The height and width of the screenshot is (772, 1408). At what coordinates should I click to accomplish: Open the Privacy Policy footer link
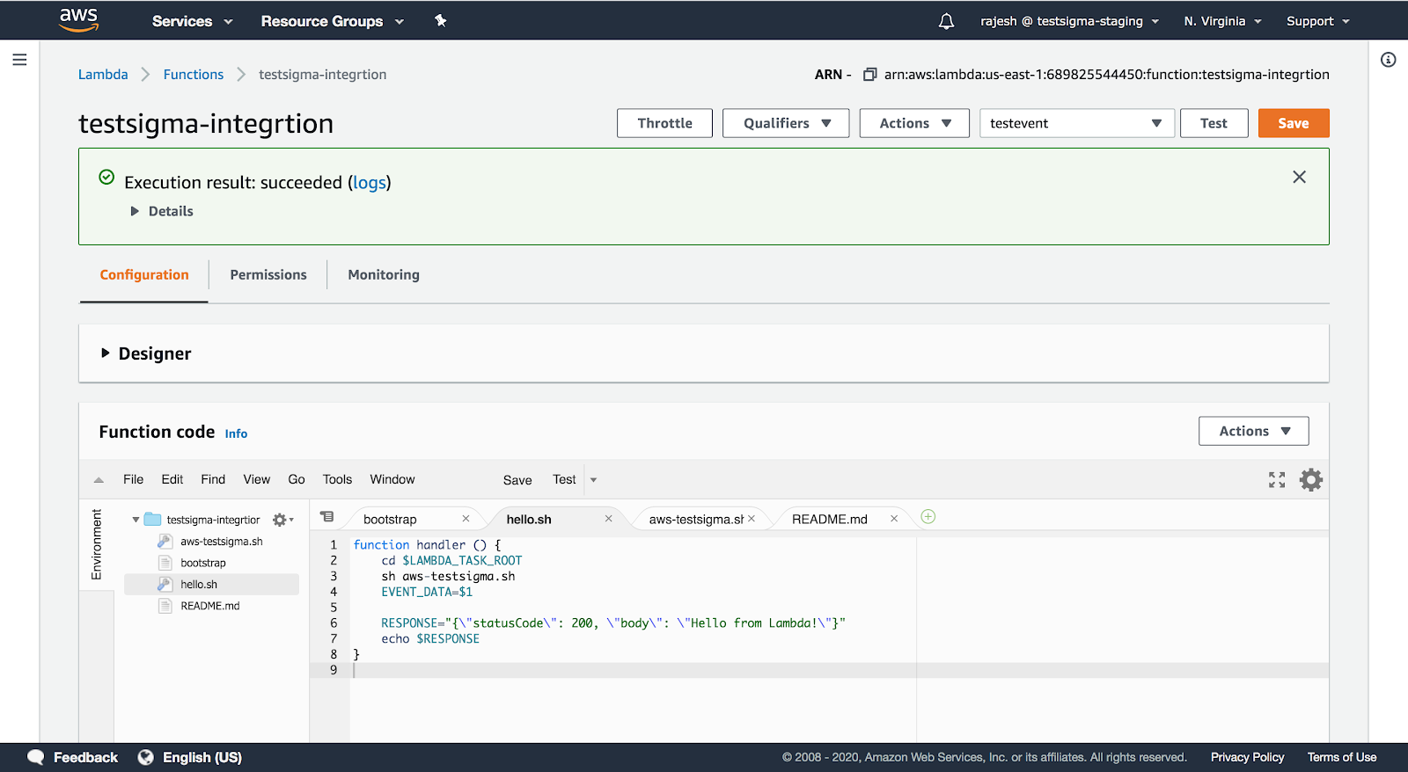click(x=1247, y=757)
